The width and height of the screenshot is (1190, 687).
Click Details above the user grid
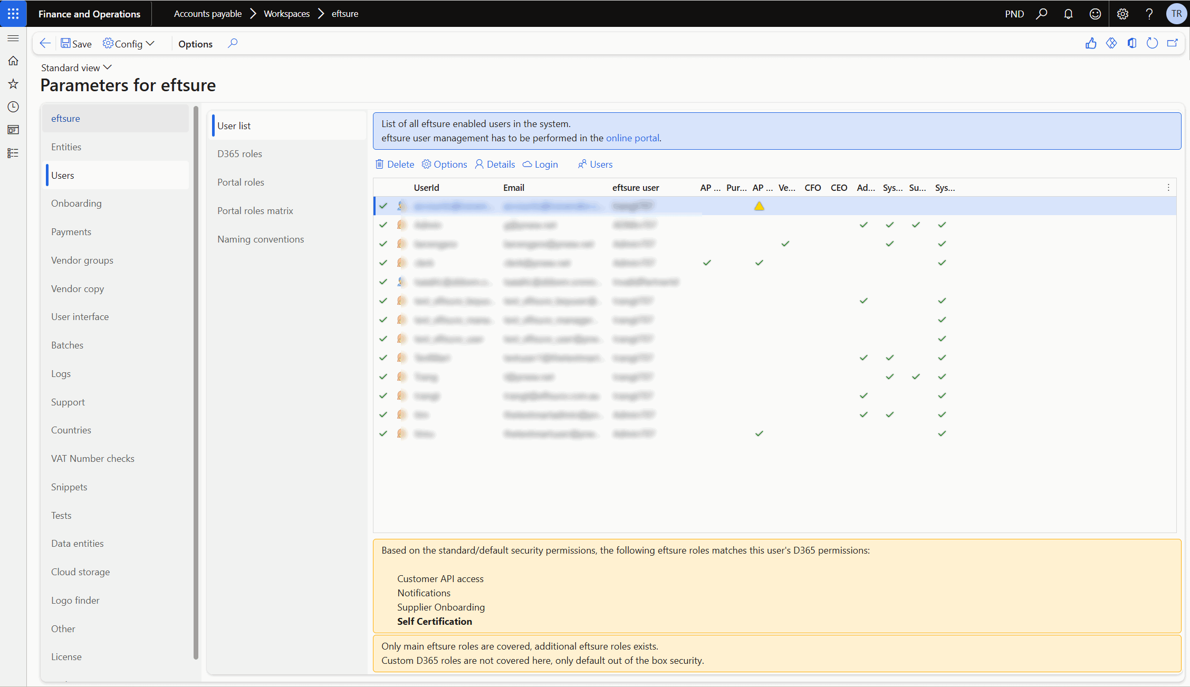pos(495,165)
